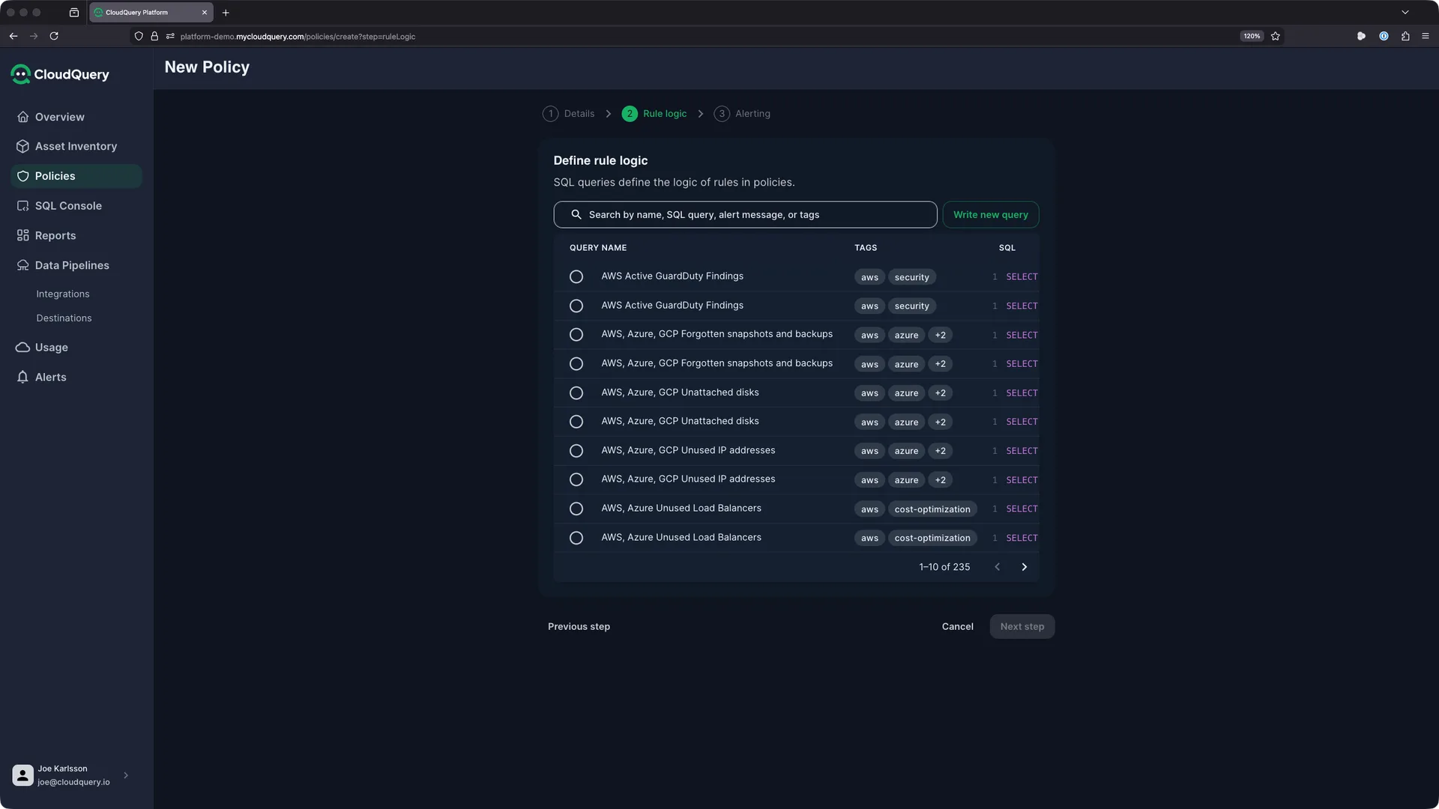Open Destinations submenu item
The height and width of the screenshot is (809, 1439).
[x=64, y=318]
